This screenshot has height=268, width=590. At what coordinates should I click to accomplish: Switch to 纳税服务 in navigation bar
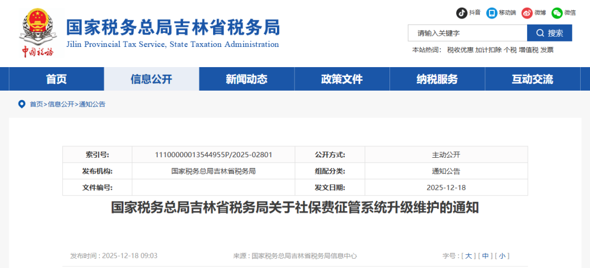[x=437, y=79]
